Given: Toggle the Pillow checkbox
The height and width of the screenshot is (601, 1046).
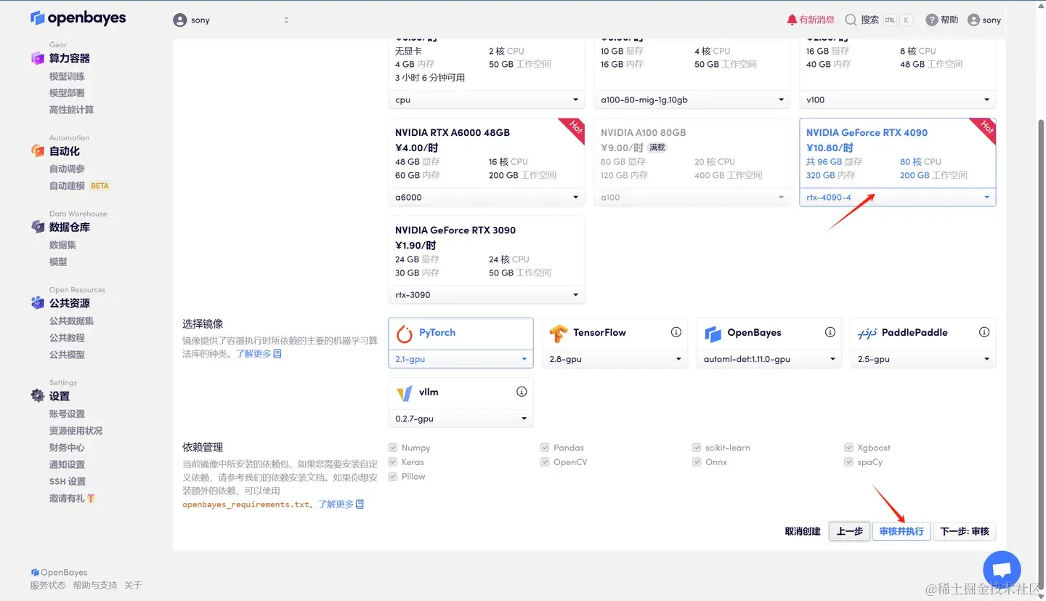Looking at the screenshot, I should tap(393, 477).
